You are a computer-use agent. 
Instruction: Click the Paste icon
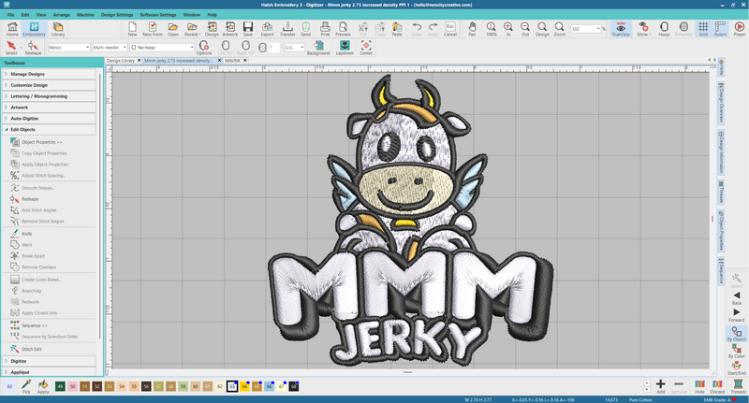point(397,29)
